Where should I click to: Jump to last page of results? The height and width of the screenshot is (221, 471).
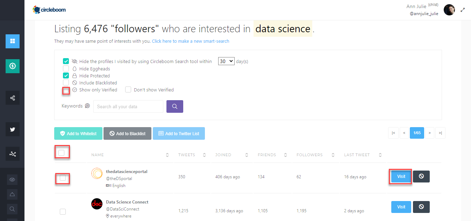(440, 133)
